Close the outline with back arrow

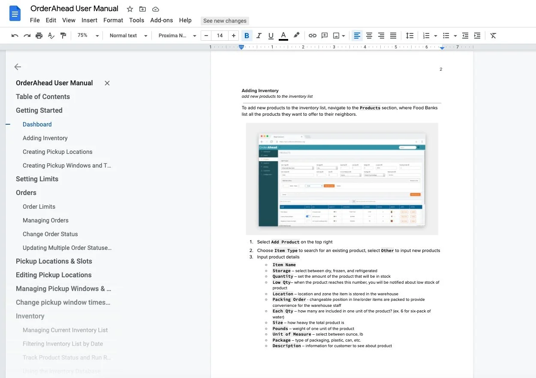(x=18, y=67)
